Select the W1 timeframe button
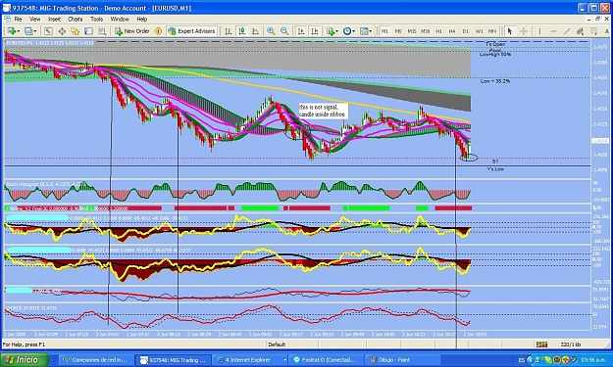The height and width of the screenshot is (367, 613). pos(479,31)
